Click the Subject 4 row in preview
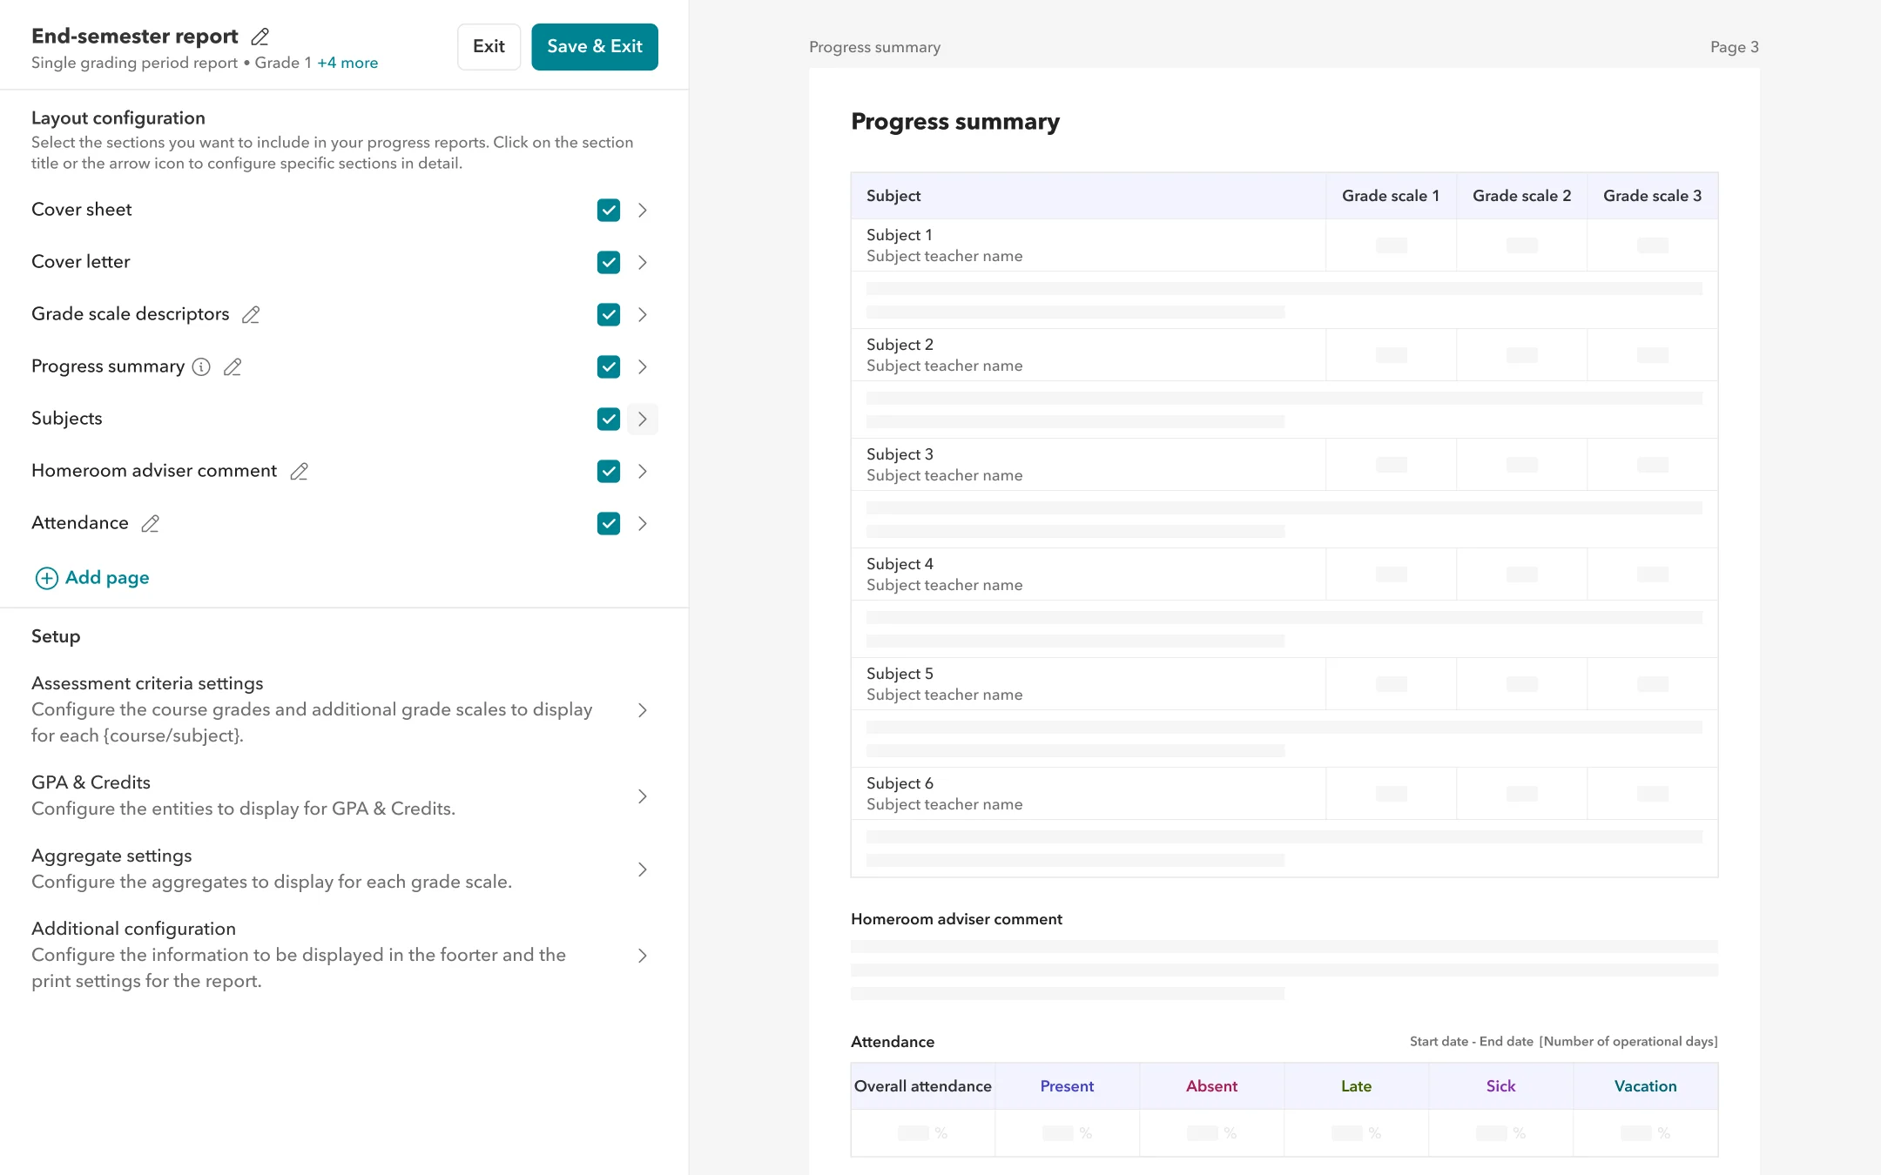The width and height of the screenshot is (1881, 1175). tap(1284, 574)
